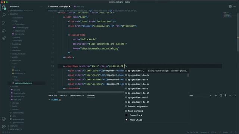Expand the Models folder
Image resolution: width=239 pixels, height=134 pixels.
[16, 37]
